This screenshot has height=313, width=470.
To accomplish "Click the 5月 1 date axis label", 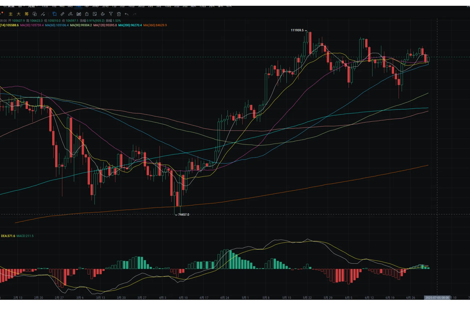I will click(x=245, y=298).
